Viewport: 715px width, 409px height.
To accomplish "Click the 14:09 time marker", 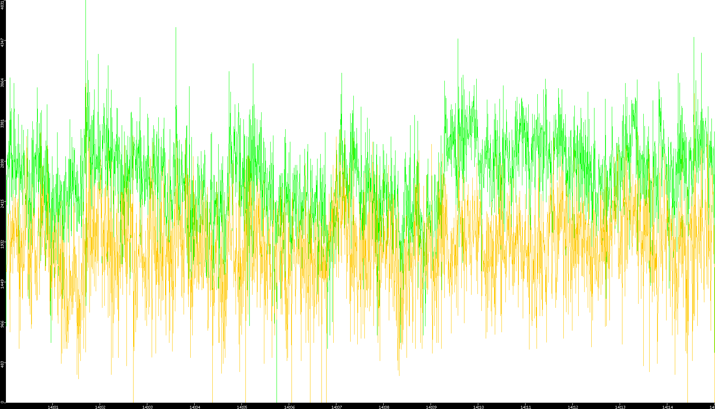I will [x=431, y=407].
